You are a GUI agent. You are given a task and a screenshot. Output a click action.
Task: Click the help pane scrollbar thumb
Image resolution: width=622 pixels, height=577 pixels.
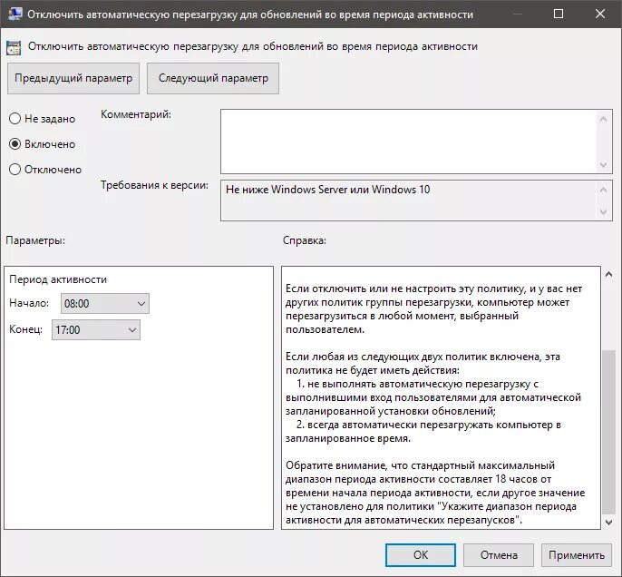click(609, 431)
